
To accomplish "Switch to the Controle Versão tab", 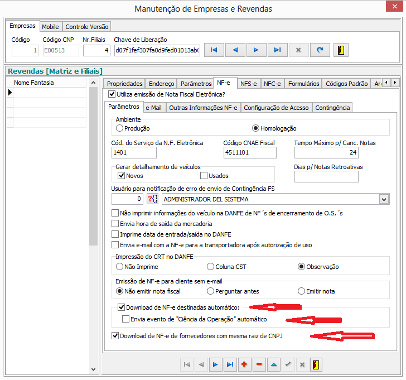I will [x=87, y=27].
